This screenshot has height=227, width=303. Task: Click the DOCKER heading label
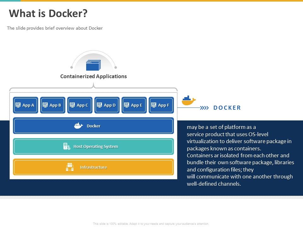pyautogui.click(x=227, y=108)
